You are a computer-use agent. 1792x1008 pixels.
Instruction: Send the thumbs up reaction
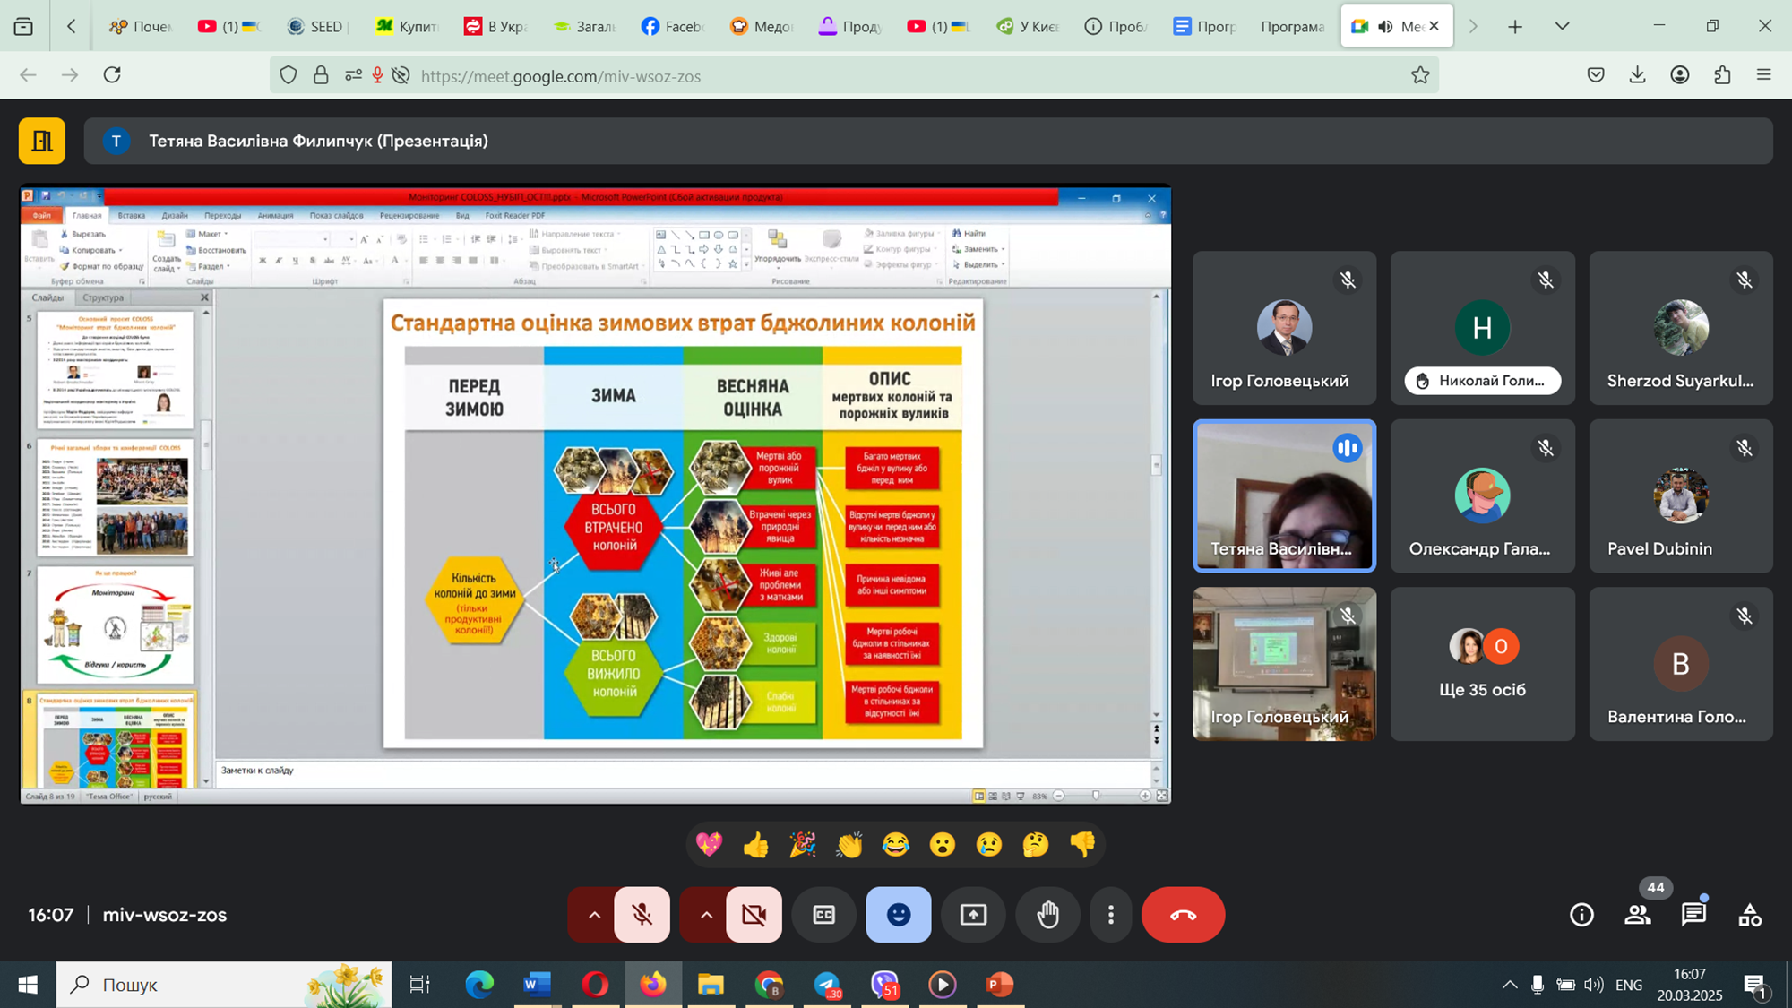pos(755,844)
